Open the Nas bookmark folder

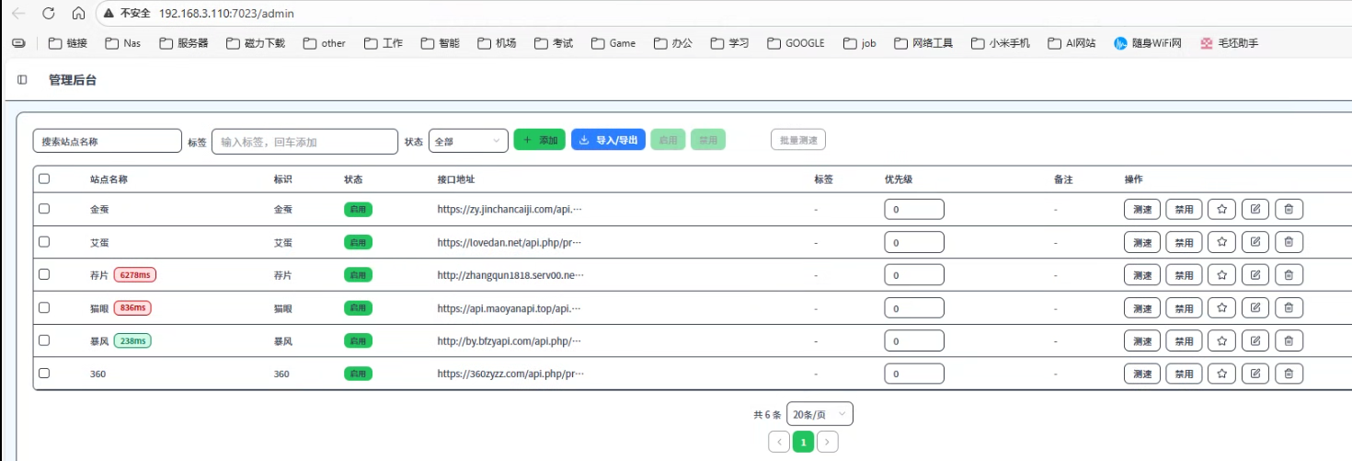(123, 43)
